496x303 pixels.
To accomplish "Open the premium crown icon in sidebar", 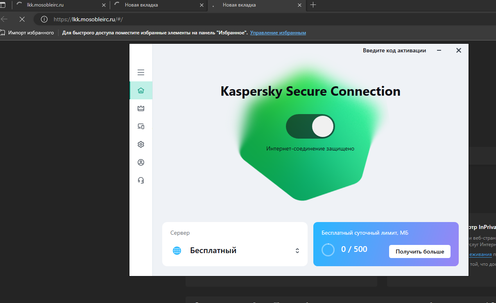I will (x=141, y=108).
